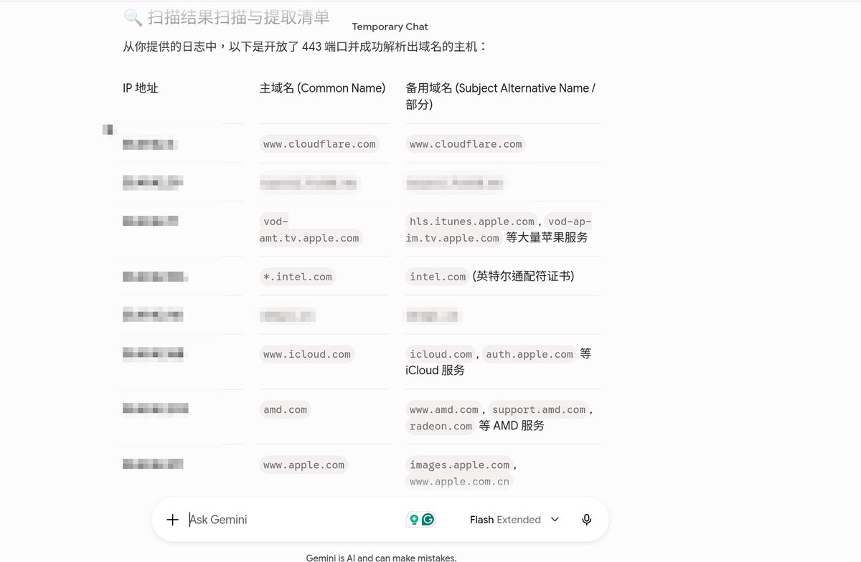Click the images.apple.com domain chip
Screen dimensions: 861x562
click(x=459, y=465)
